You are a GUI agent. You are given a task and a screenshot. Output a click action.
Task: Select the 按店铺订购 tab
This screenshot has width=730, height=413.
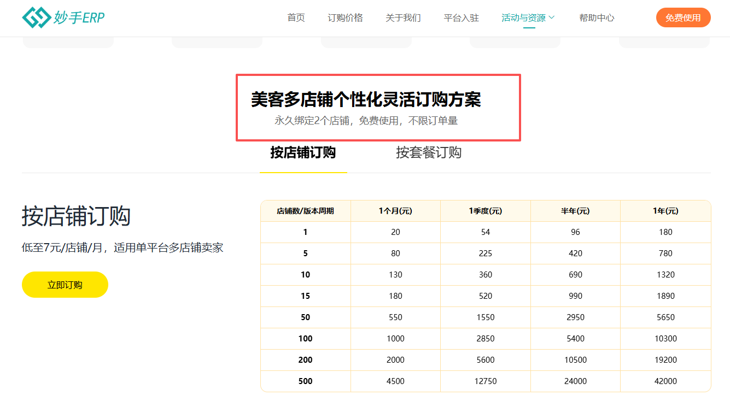(303, 154)
